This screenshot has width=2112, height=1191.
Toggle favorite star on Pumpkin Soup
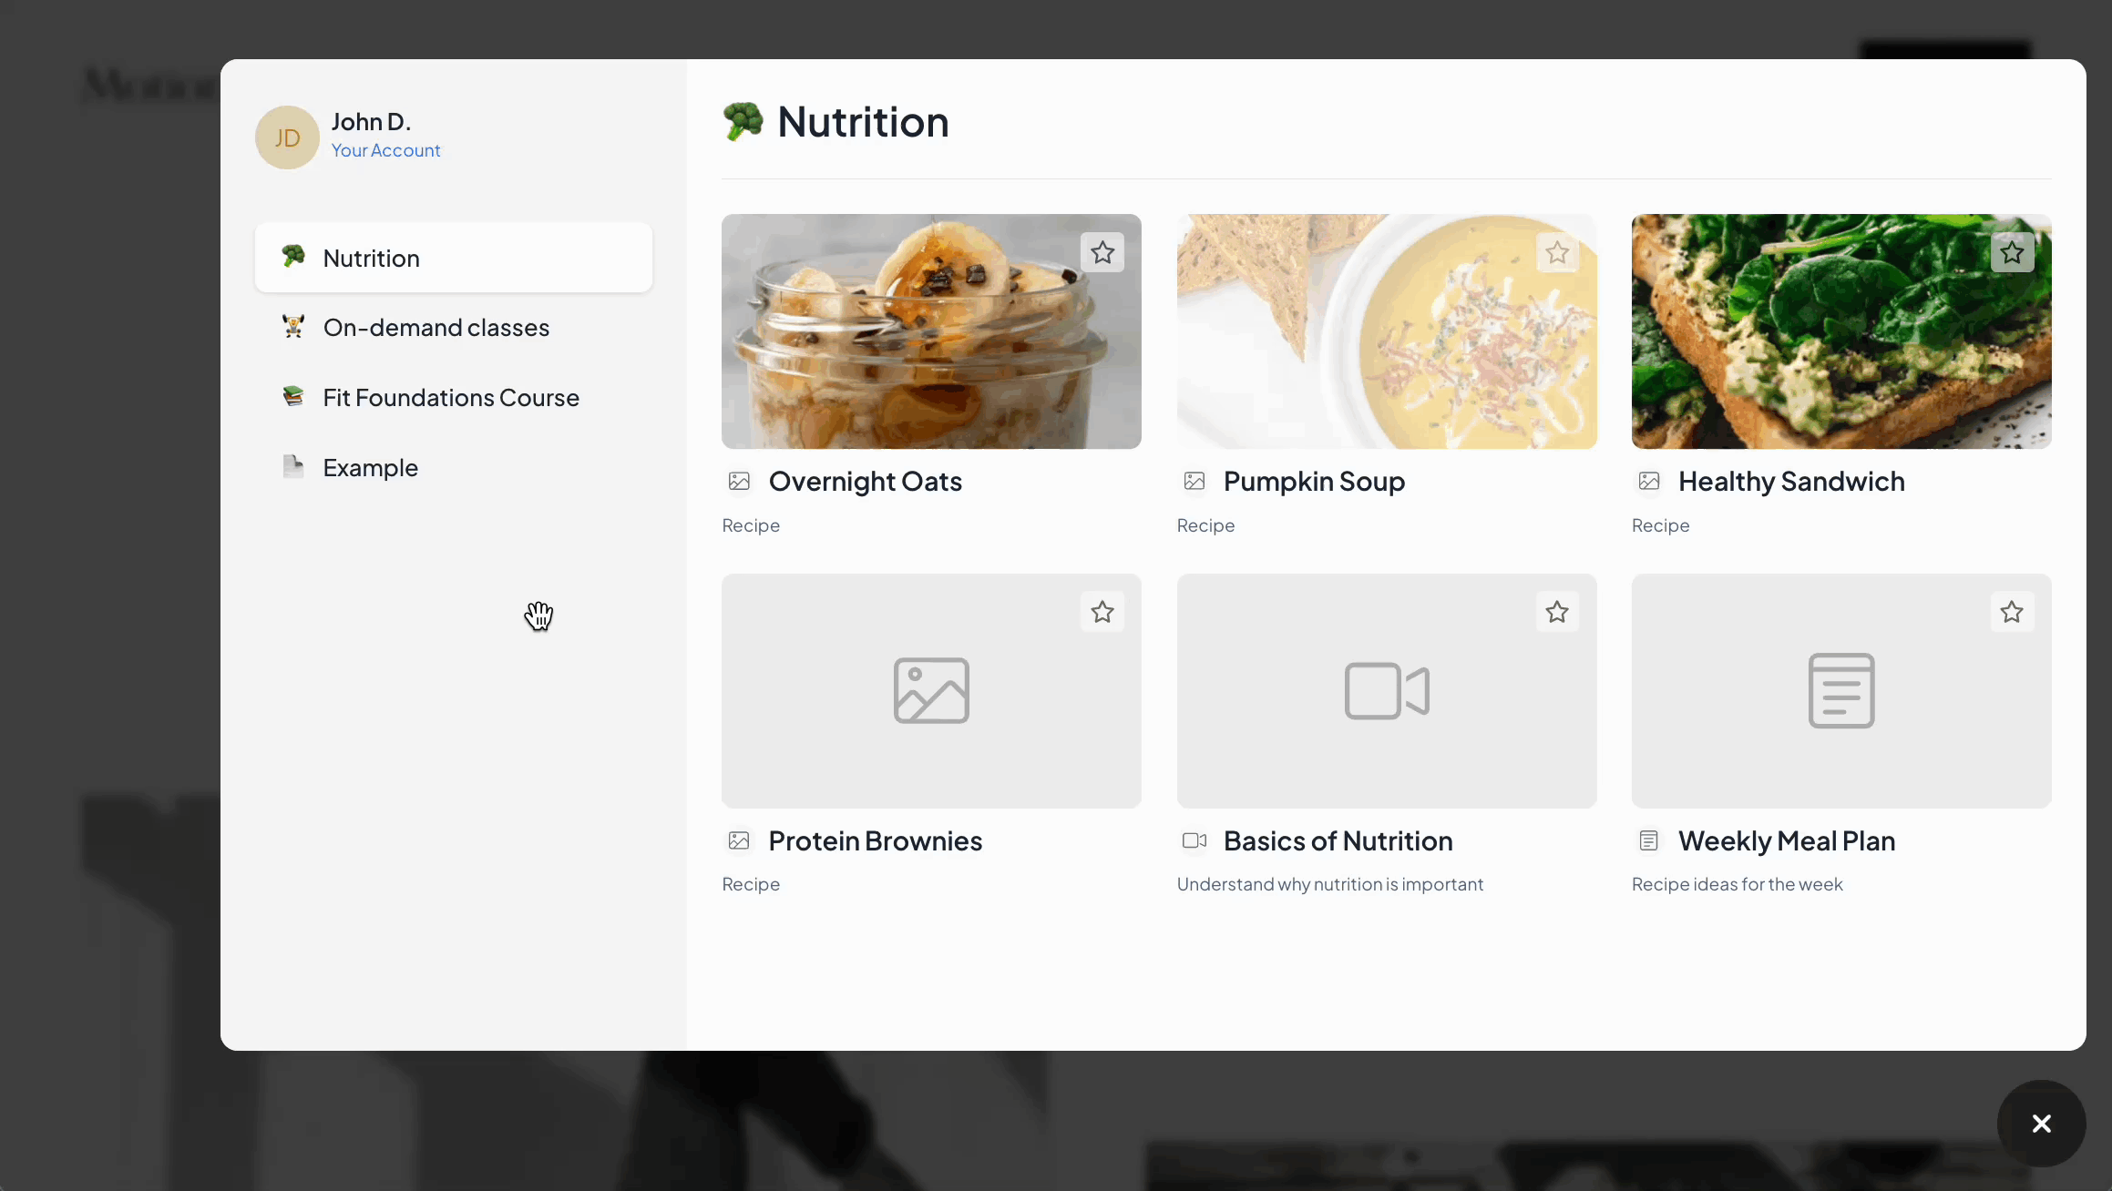(1557, 252)
